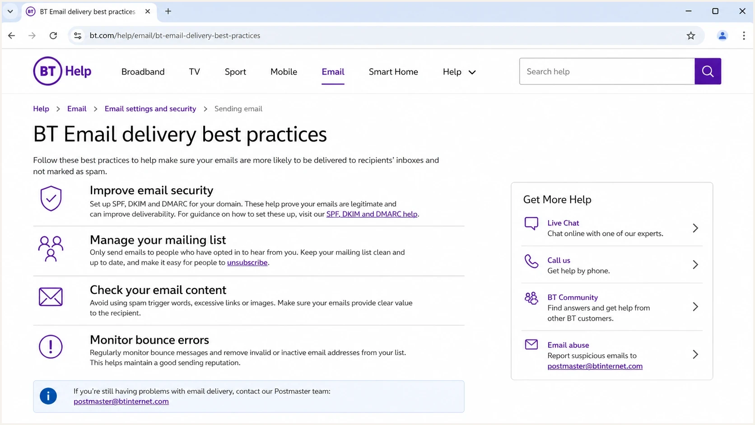Viewport: 755px width, 425px height.
Task: Click the envelope icon beside Check your email content
Action: pyautogui.click(x=51, y=297)
